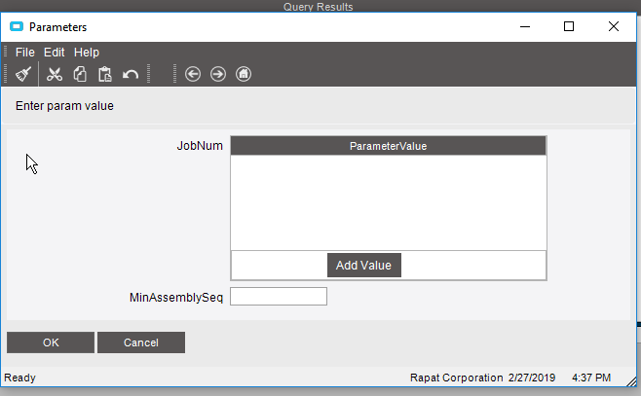Confirm parameters with OK button
Image resolution: width=641 pixels, height=396 pixels.
pos(51,342)
